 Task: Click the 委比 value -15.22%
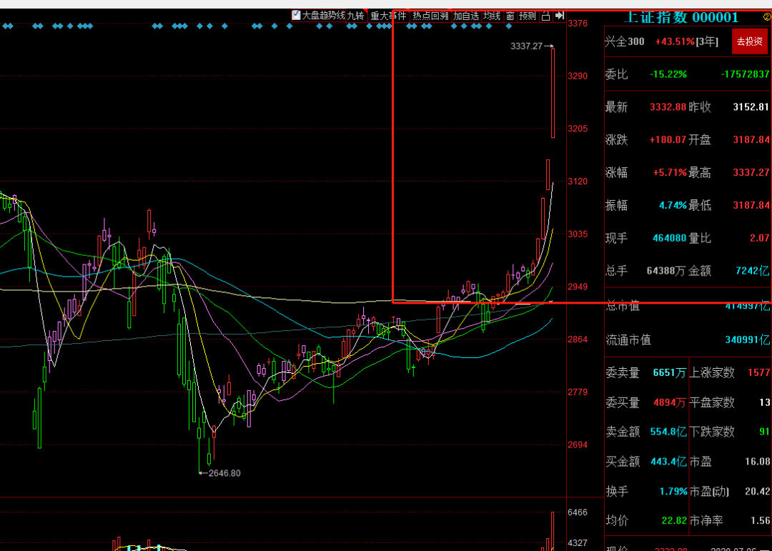pyautogui.click(x=668, y=74)
